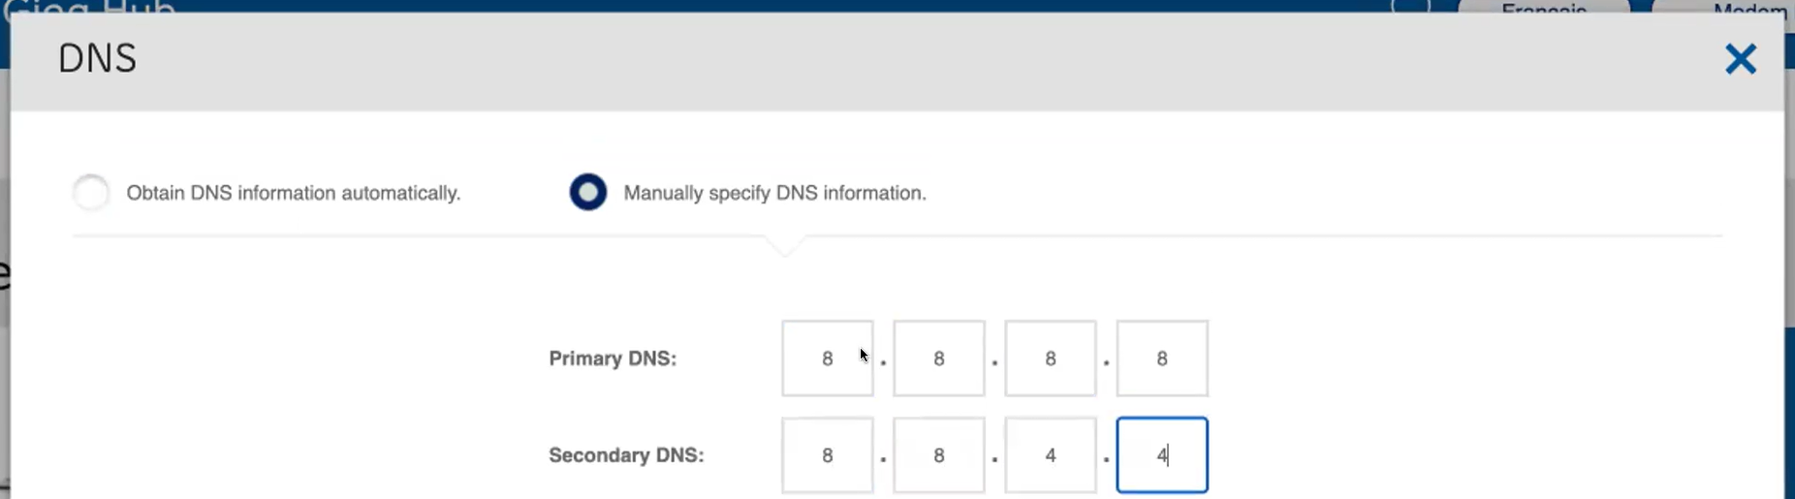1795x499 pixels.
Task: Click fourth octet field of Primary DNS
Action: click(1161, 359)
